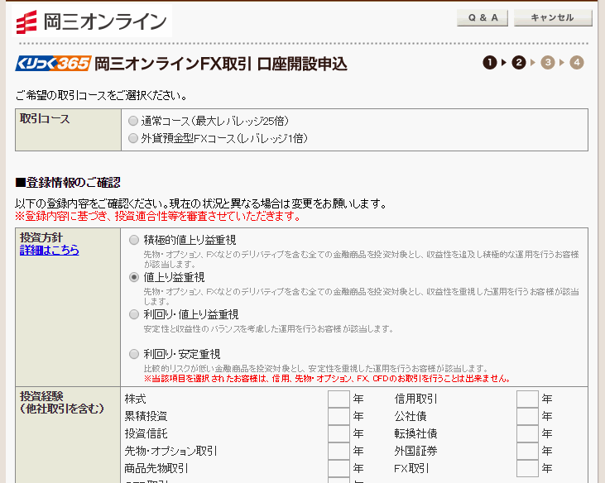Click the くりっく365 logo
This screenshot has width=605, height=483.
53,64
